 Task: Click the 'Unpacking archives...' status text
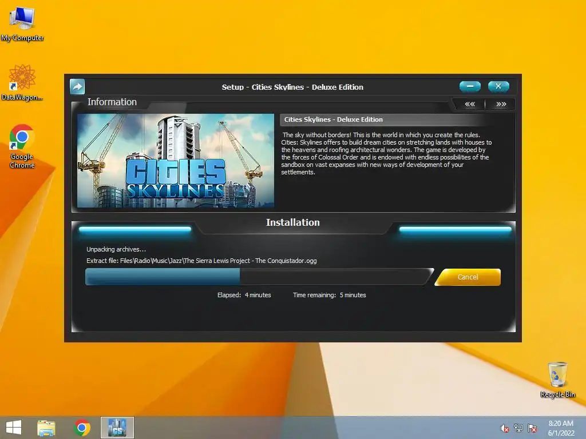coord(116,249)
